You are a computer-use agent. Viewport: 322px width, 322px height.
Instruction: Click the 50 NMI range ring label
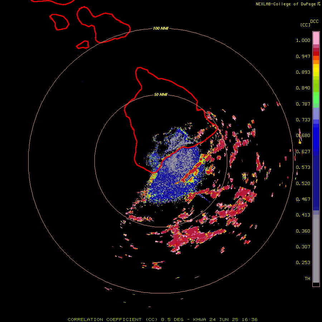pos(161,94)
